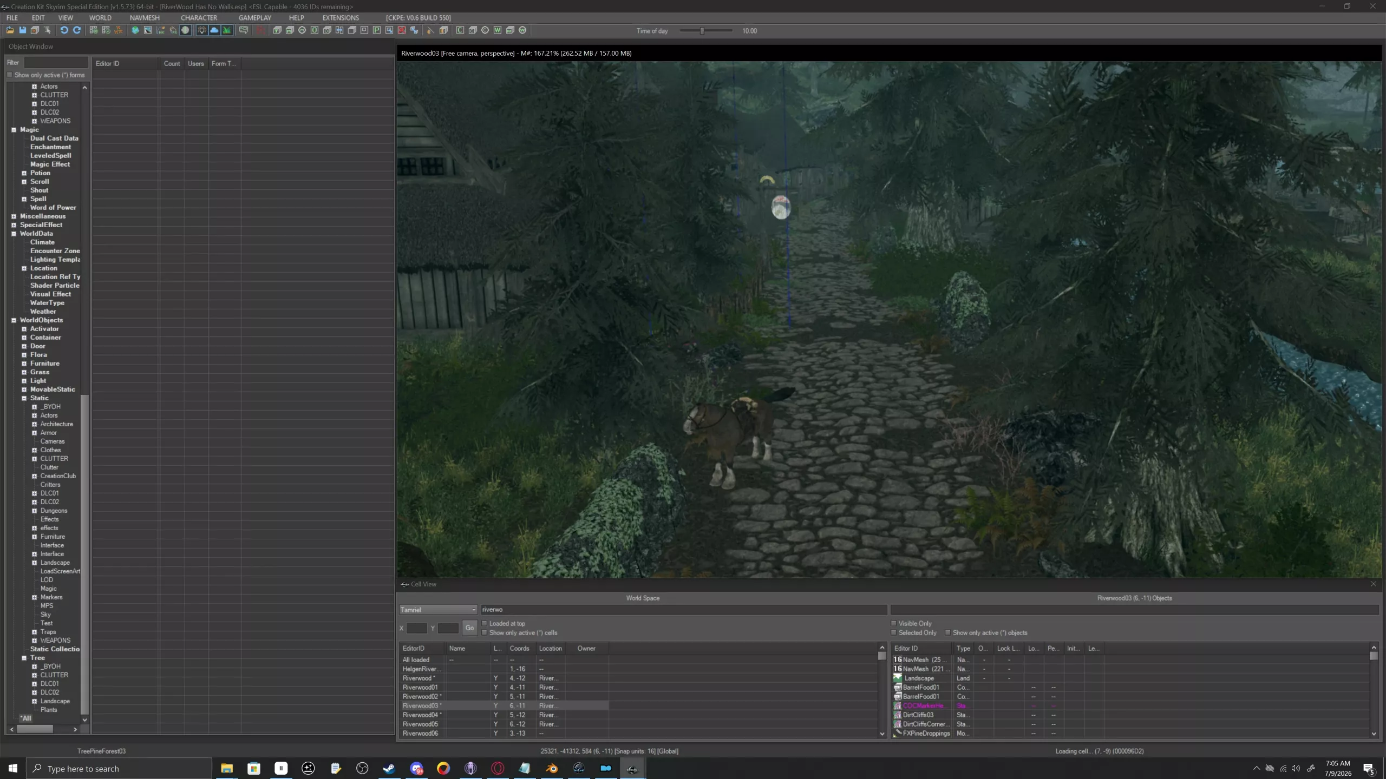Image resolution: width=1386 pixels, height=779 pixels.
Task: Open File Explorer from the taskbar
Action: (x=227, y=768)
